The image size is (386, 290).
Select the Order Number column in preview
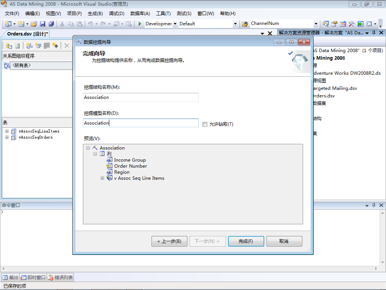130,166
